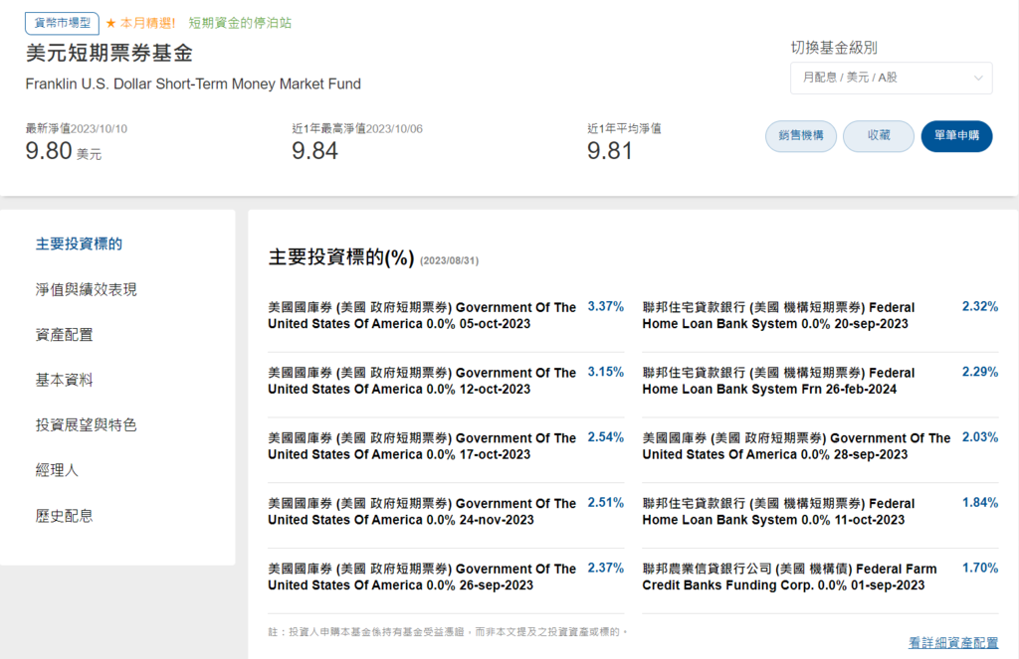Click the Federal Home Loan Bank Frn 26-feb-2024 holding

(x=778, y=381)
